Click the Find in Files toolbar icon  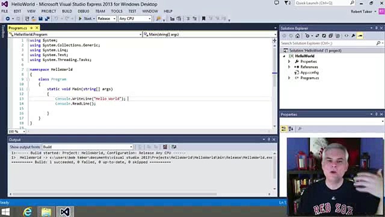pos(159,19)
